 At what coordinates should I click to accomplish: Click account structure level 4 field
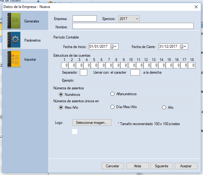(87, 65)
